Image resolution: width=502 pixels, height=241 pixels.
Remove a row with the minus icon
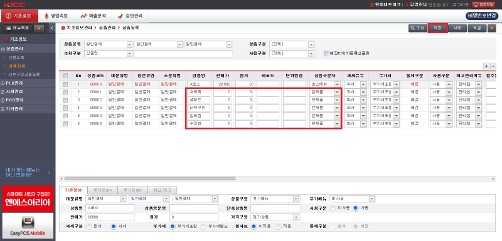(493, 66)
